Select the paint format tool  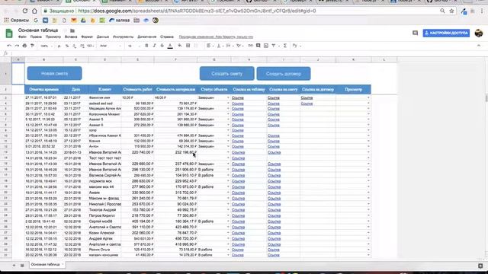32,46
